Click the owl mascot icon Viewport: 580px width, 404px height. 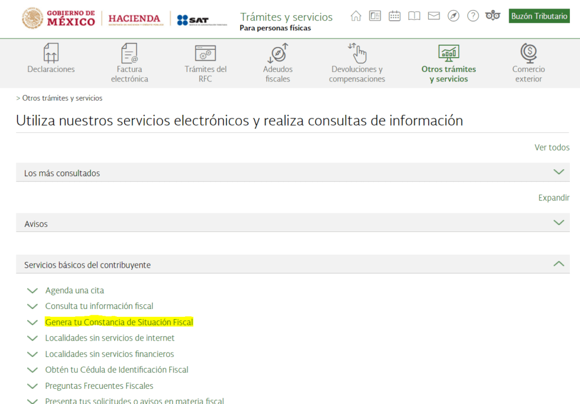coord(493,16)
